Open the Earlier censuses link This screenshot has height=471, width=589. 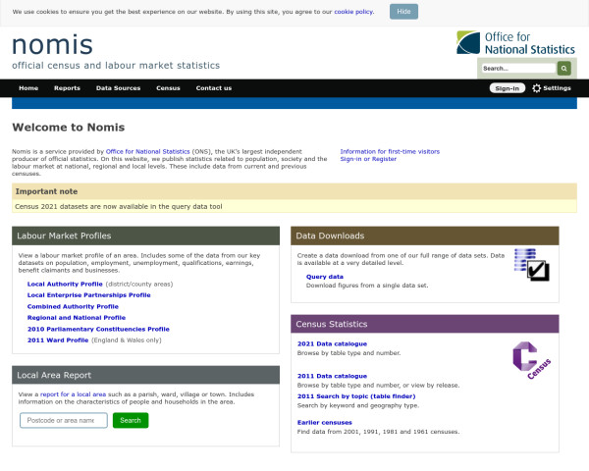point(325,423)
